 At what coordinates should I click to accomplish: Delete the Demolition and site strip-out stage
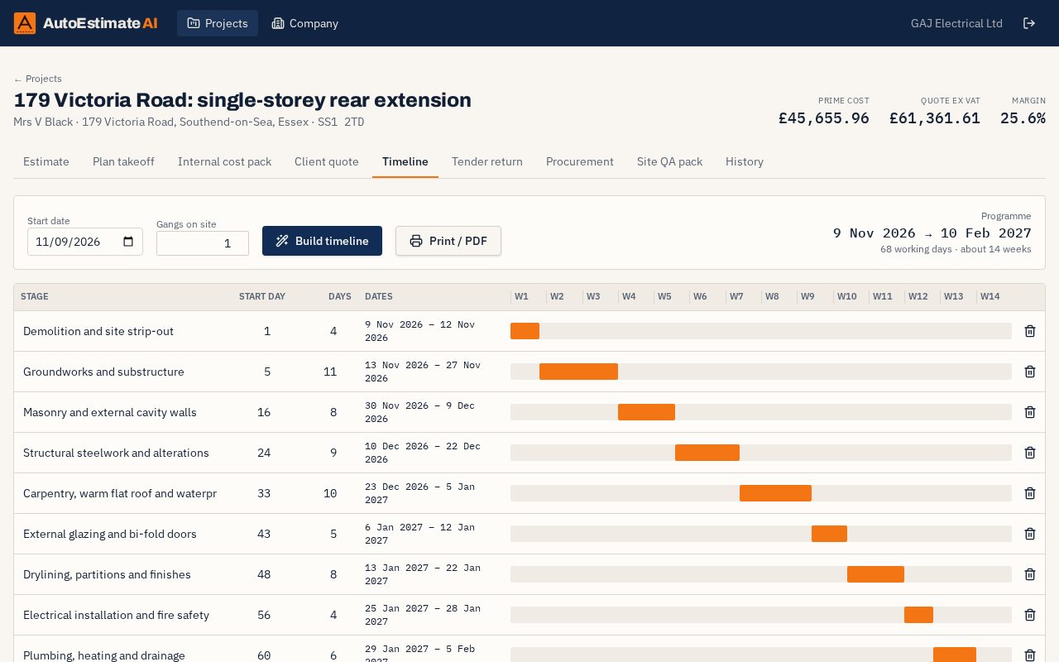1030,331
